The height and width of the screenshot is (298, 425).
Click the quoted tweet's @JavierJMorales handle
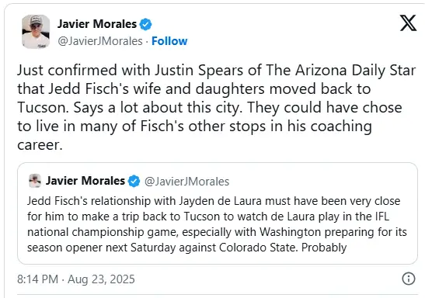point(186,182)
